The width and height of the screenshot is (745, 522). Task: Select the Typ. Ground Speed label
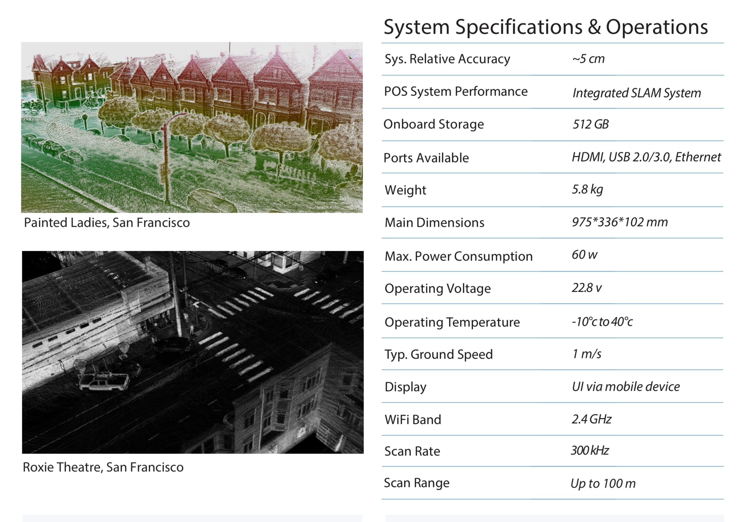point(438,354)
